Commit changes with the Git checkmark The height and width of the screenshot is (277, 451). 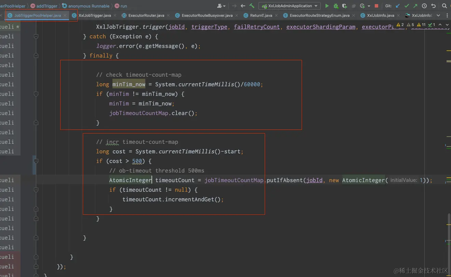tap(407, 6)
